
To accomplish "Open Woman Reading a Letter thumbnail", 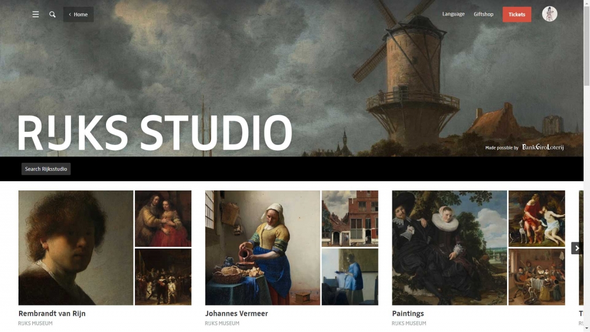I will [x=350, y=277].
